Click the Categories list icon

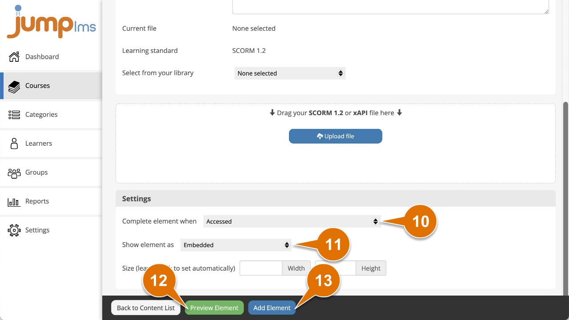pyautogui.click(x=14, y=115)
